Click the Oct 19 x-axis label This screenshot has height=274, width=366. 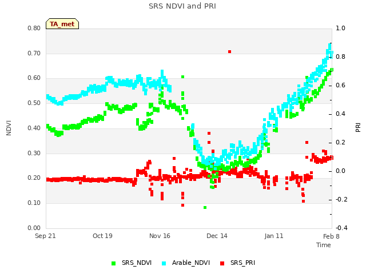102,236
